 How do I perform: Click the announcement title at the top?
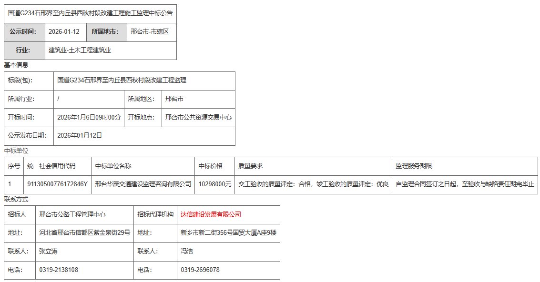[90, 13]
